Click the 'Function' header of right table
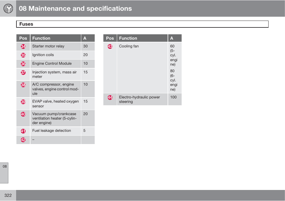The image size is (285, 201). click(x=128, y=38)
